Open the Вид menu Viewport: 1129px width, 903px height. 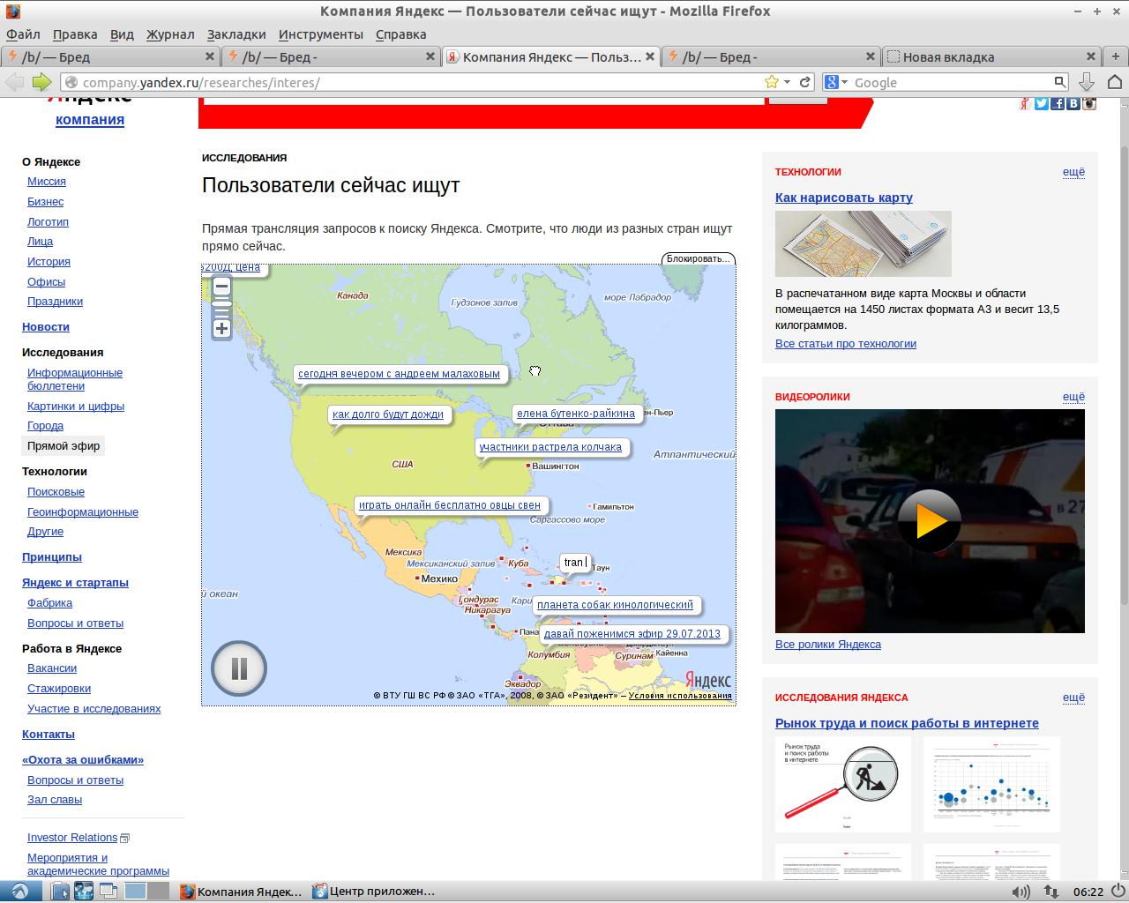(122, 34)
